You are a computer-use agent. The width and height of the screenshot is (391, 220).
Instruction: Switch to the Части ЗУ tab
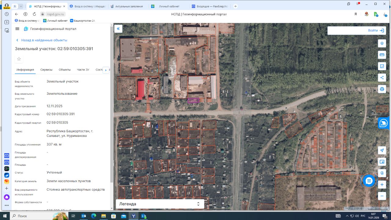pyautogui.click(x=83, y=70)
